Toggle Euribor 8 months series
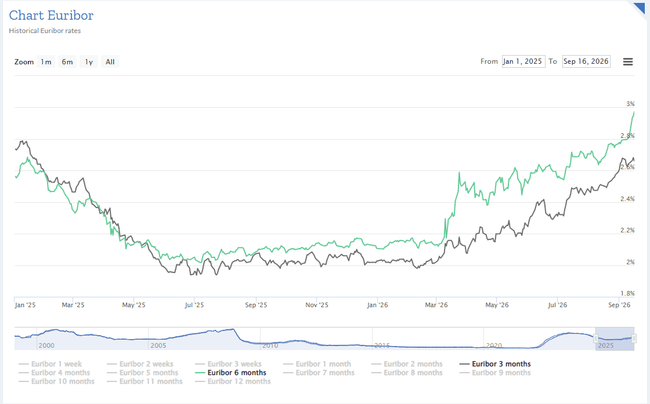650x404 pixels. [407, 373]
